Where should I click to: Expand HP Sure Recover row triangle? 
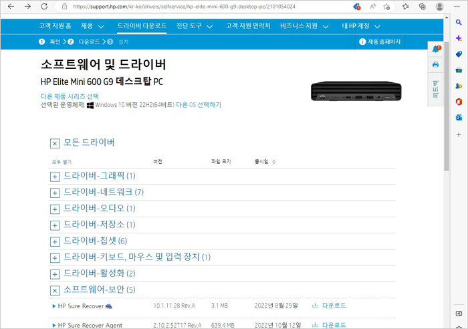tap(54, 306)
